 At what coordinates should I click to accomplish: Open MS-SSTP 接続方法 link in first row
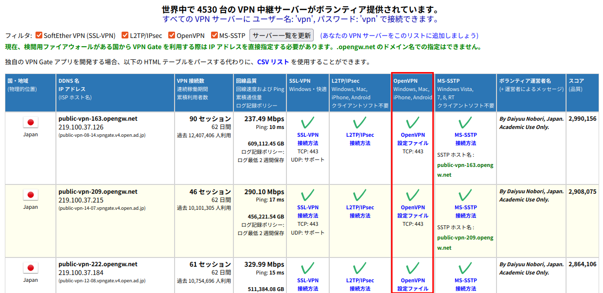coord(465,139)
